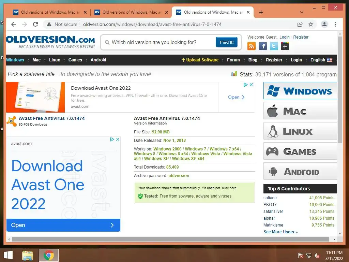
Task: Close the first browser tab
Action: (85, 12)
